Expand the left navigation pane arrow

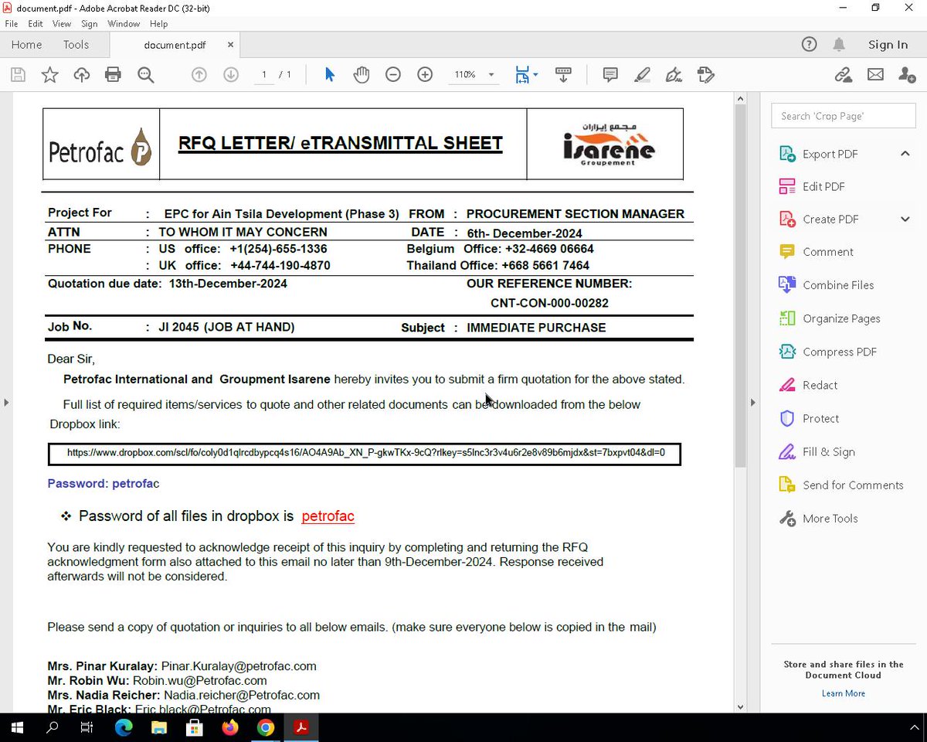point(6,402)
